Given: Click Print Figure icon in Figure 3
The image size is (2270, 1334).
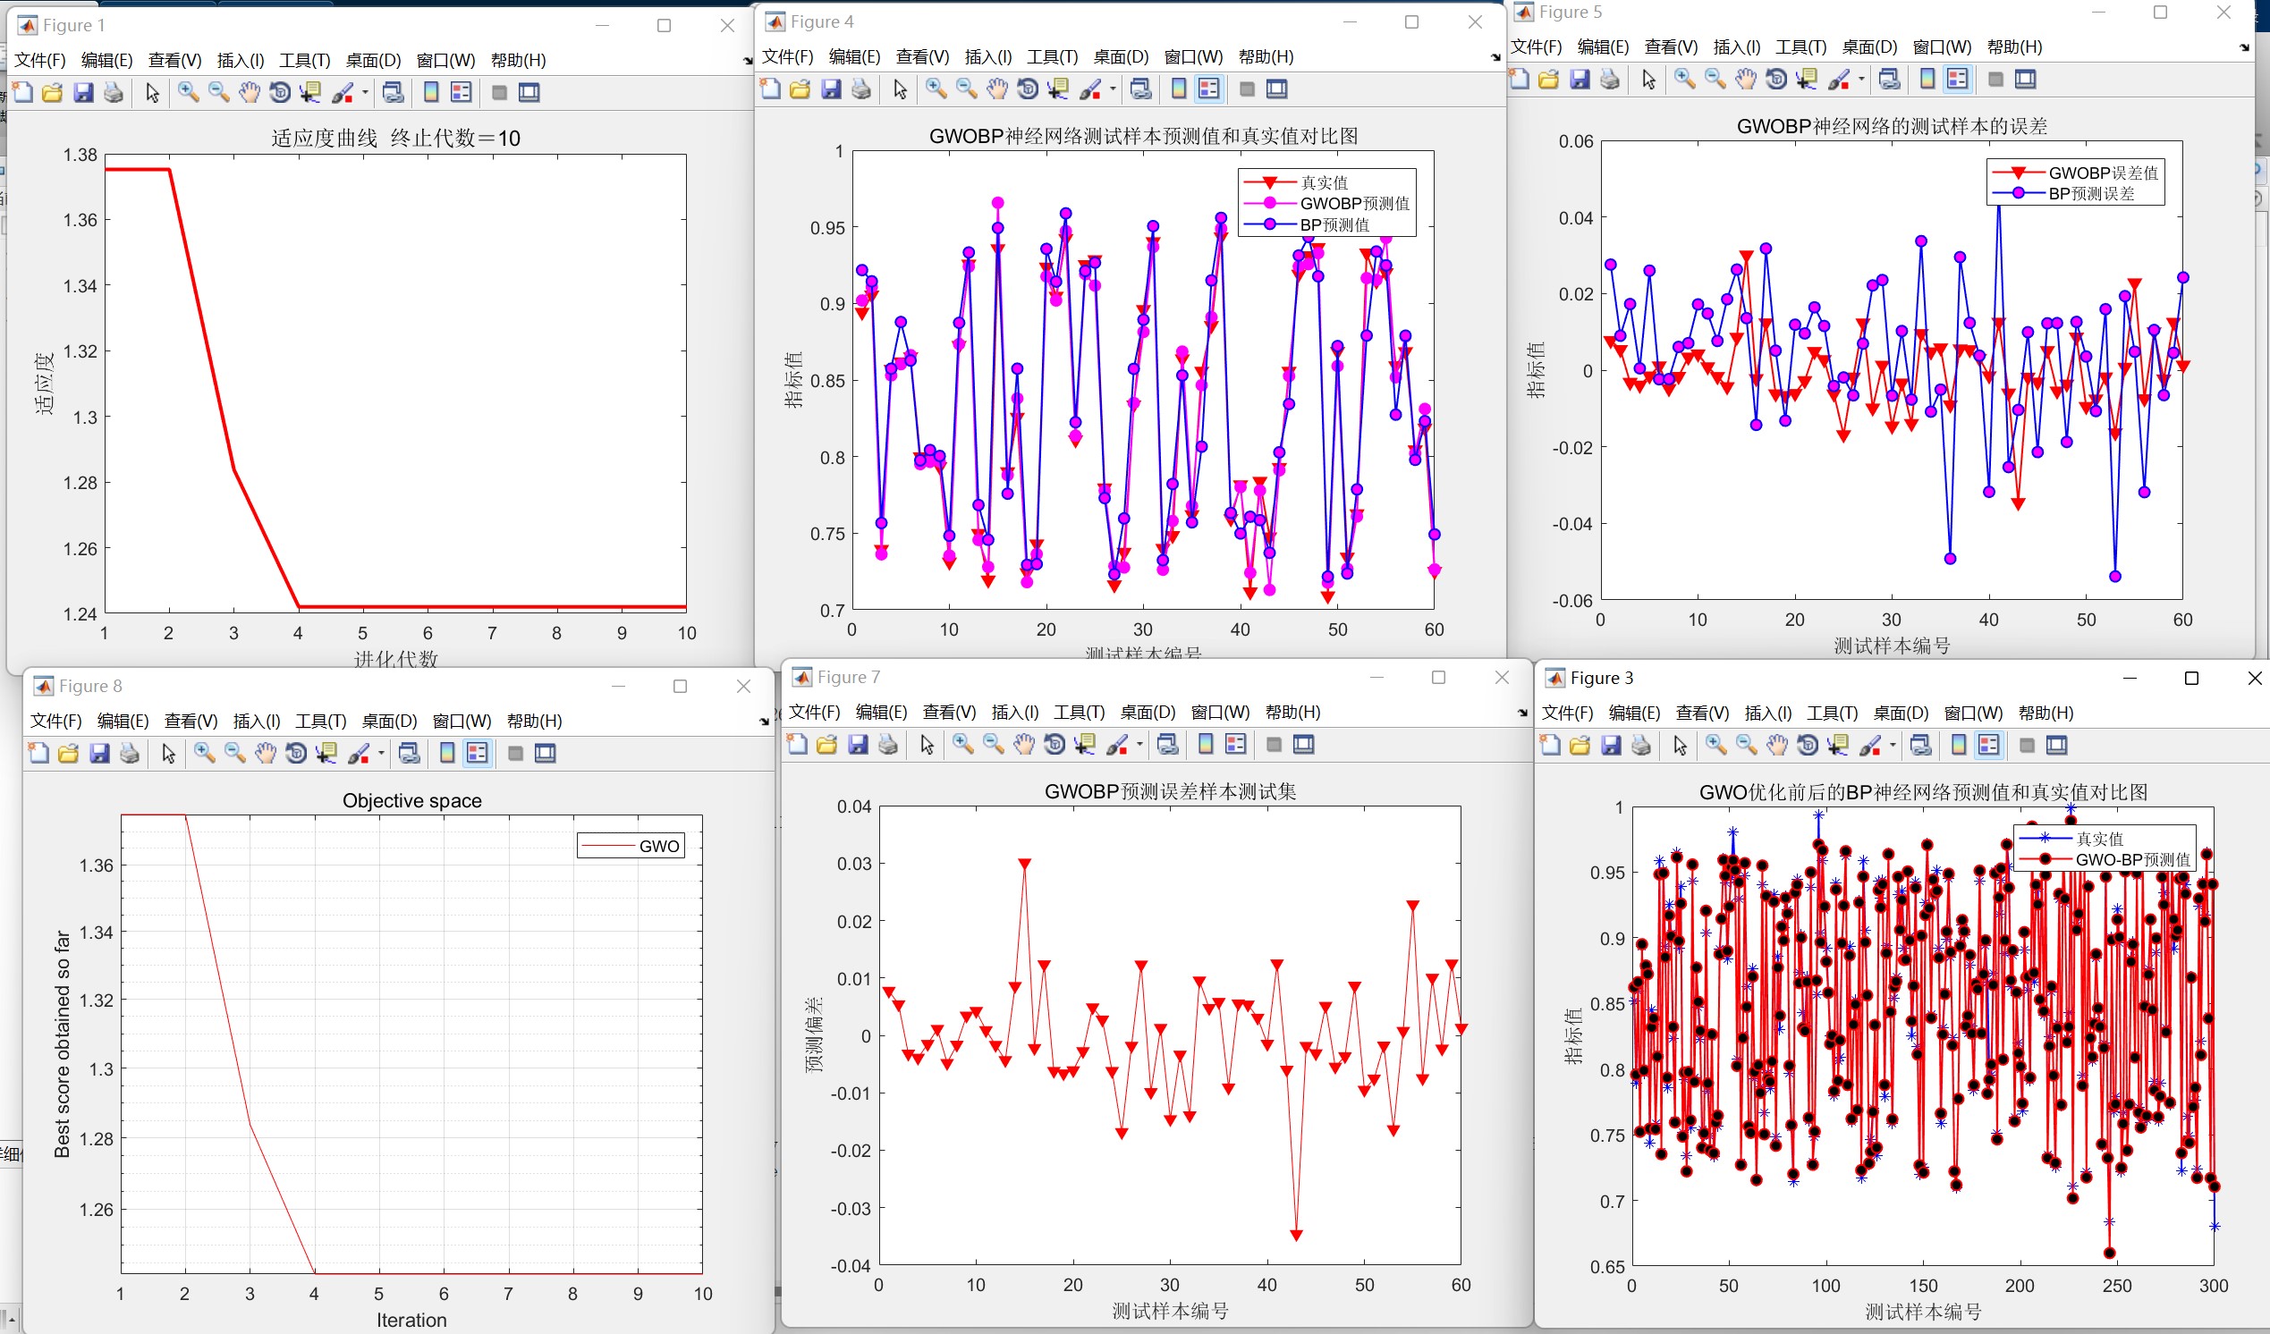Looking at the screenshot, I should pos(1641,745).
